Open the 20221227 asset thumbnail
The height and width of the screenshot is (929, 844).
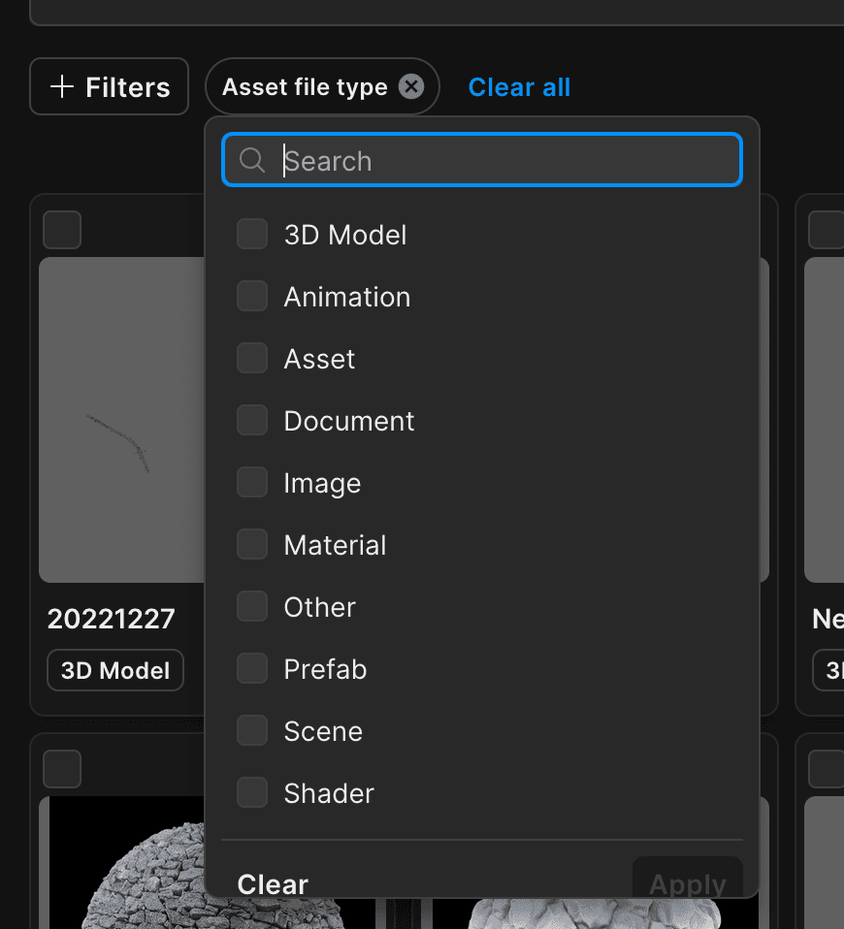click(121, 419)
